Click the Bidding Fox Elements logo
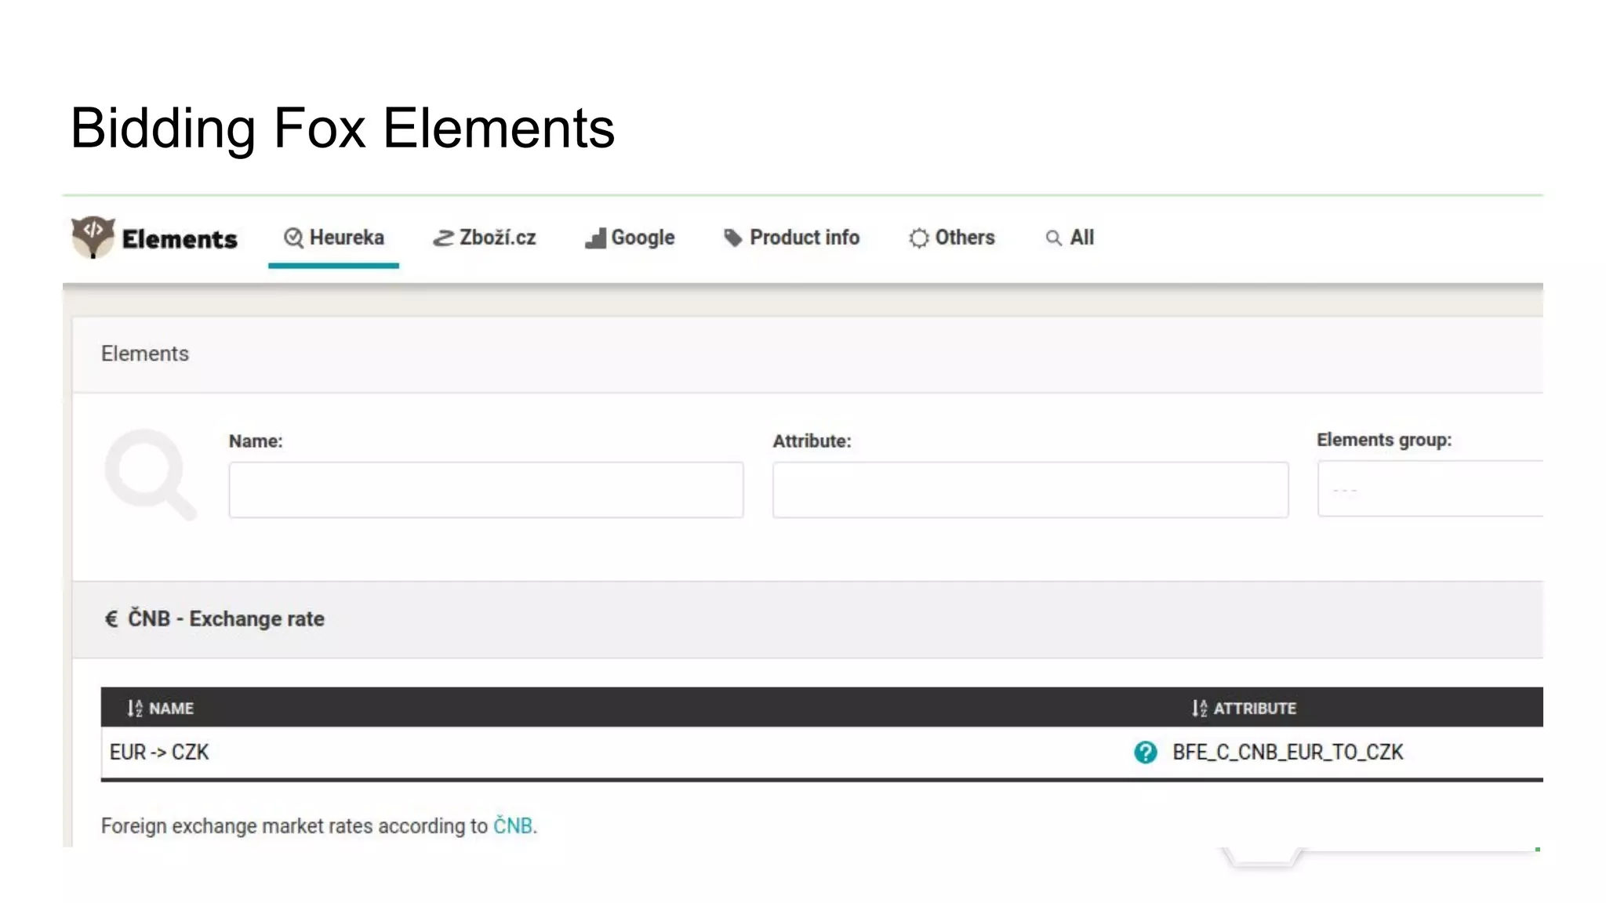This screenshot has width=1606, height=903. (154, 238)
